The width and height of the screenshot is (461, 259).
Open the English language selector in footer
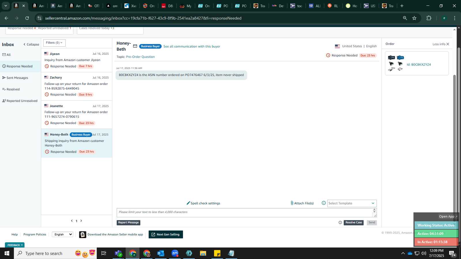tap(63, 234)
